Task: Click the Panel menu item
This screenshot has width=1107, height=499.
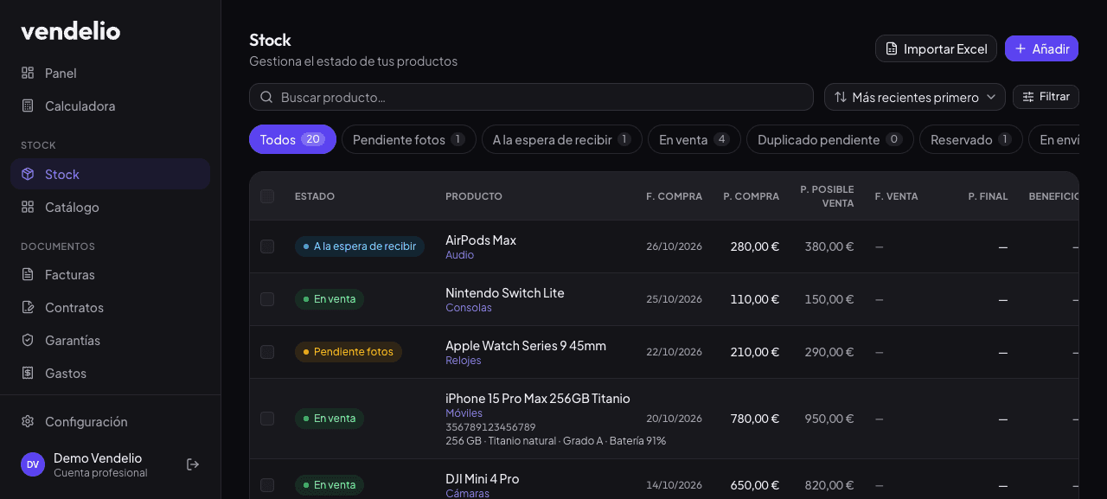Action: coord(111,73)
